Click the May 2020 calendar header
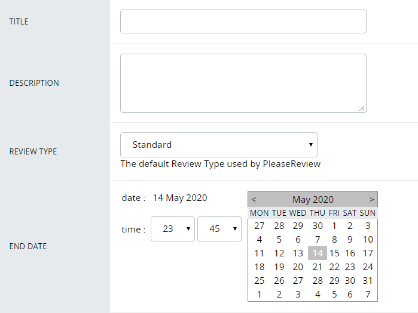Viewport: 418px width, 313px height. 313,200
